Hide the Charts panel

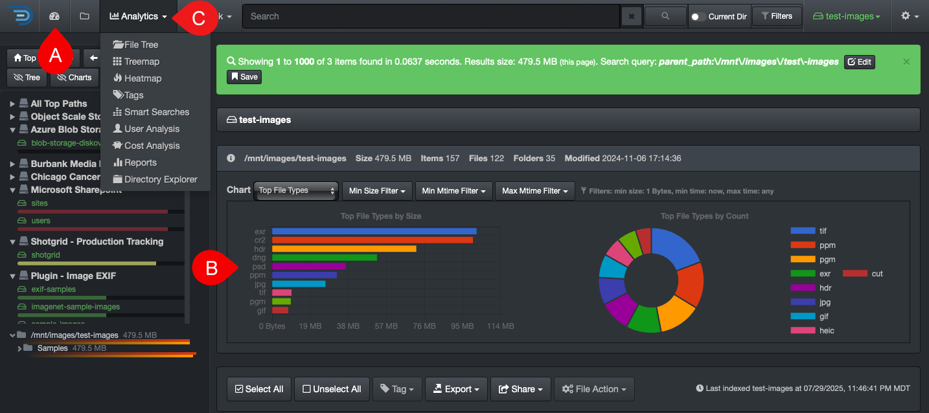(x=74, y=78)
